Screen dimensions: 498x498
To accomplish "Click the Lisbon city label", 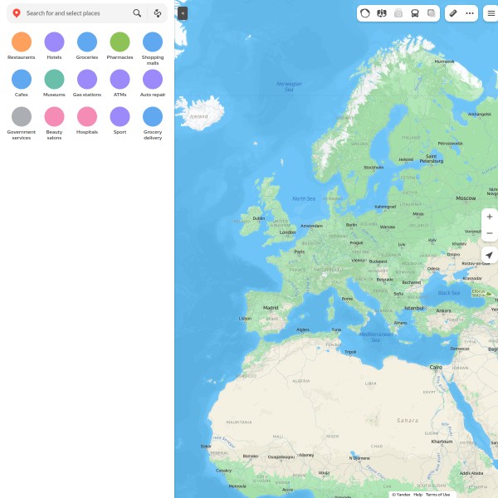I will tap(245, 318).
